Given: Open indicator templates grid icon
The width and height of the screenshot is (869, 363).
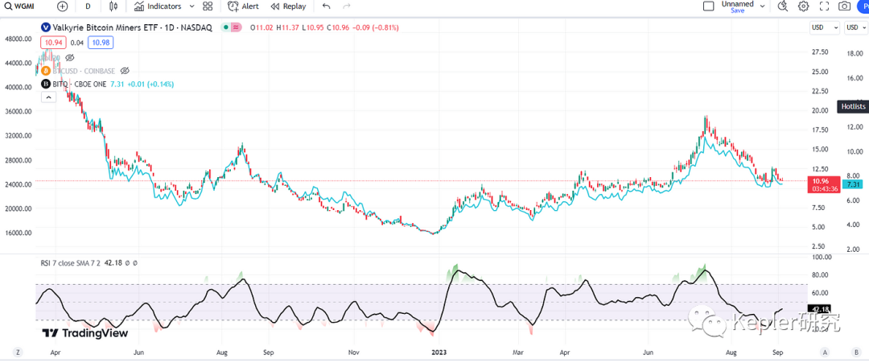Looking at the screenshot, I should coord(208,6).
